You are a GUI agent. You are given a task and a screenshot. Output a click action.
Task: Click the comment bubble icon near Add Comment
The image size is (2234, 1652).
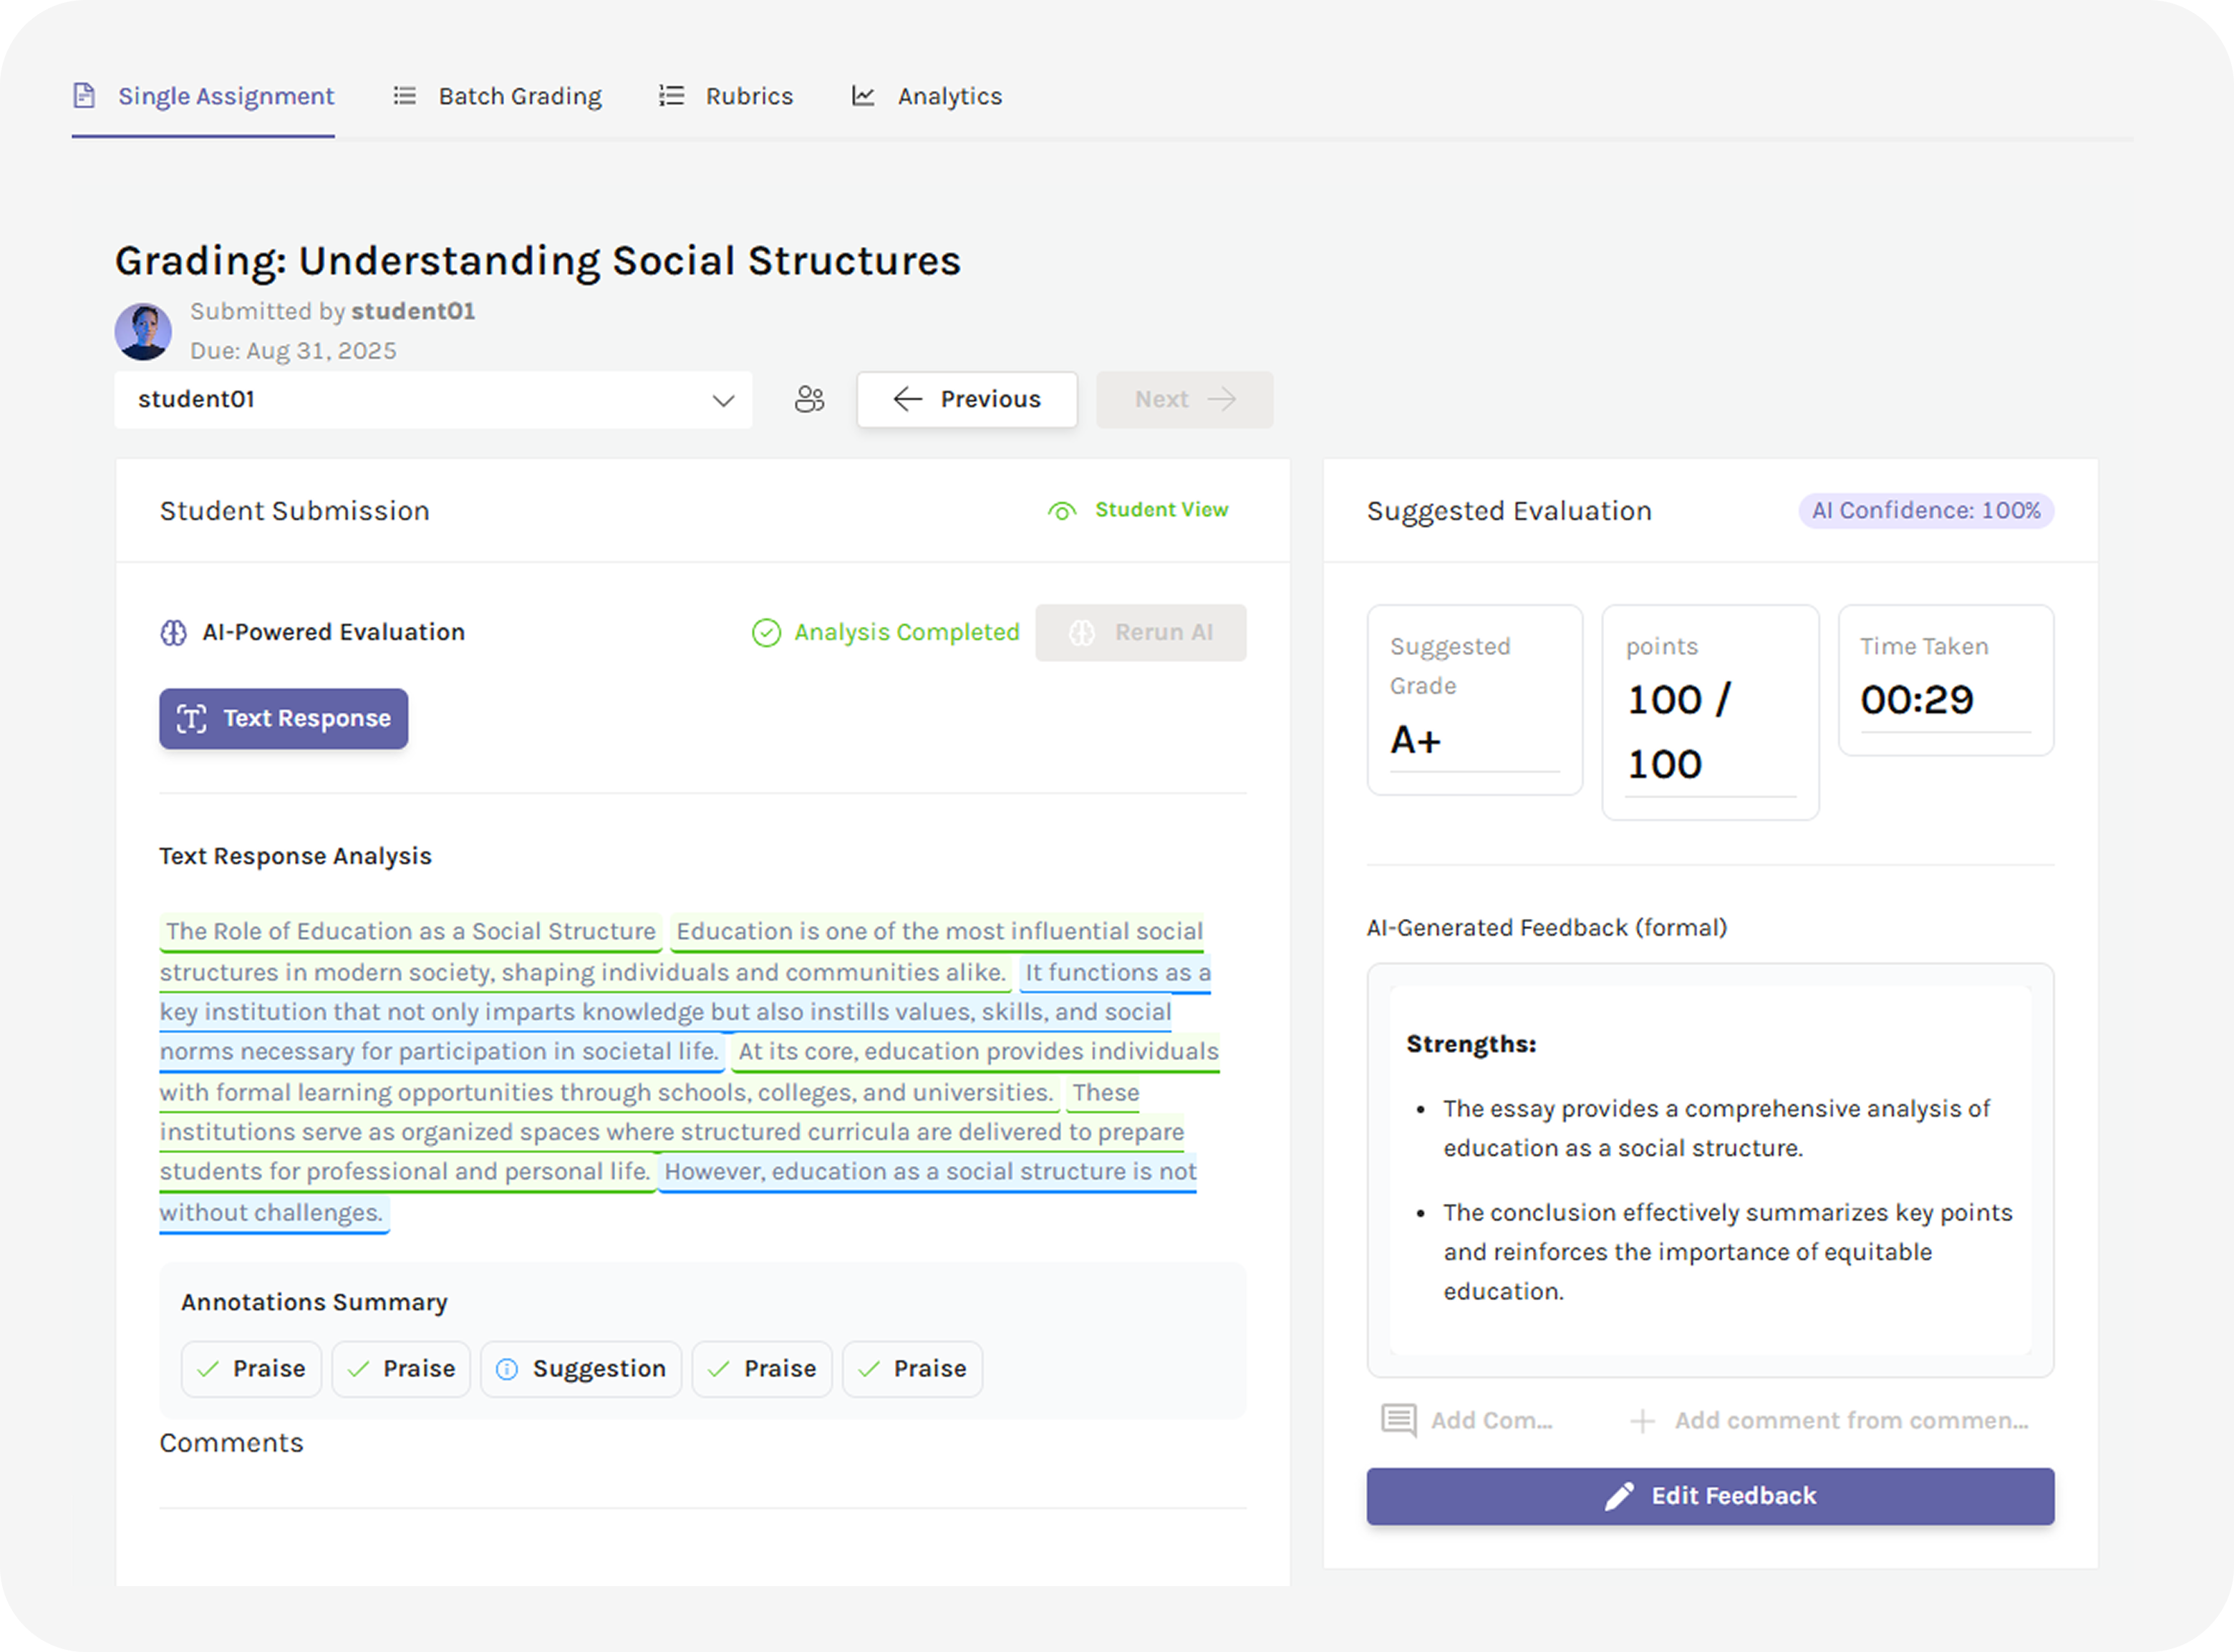tap(1398, 1420)
